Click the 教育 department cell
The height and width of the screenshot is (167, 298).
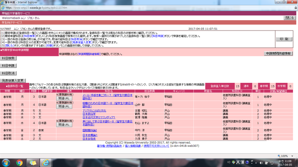41,130
